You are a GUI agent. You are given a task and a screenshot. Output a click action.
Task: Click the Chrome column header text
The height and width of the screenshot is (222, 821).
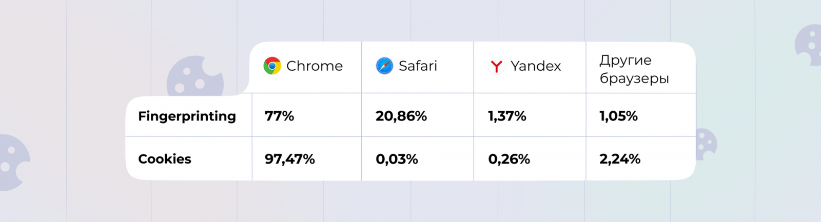315,66
